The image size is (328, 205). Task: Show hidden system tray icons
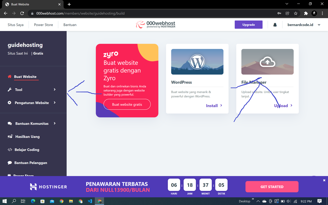(x=258, y=201)
